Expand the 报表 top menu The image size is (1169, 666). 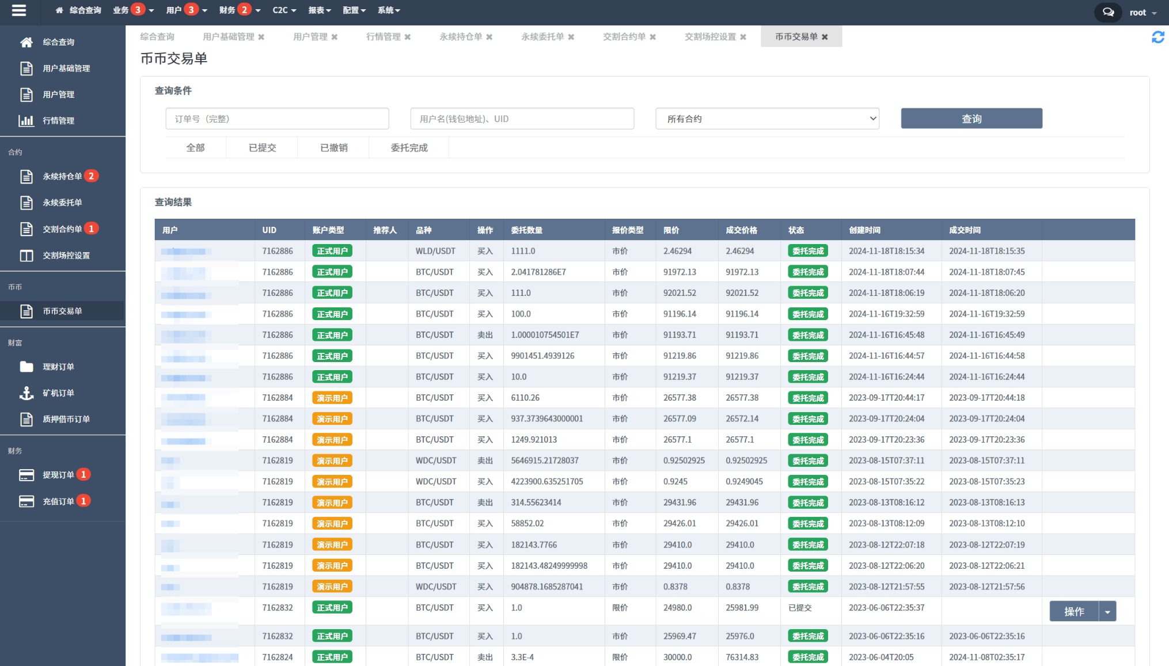[320, 10]
